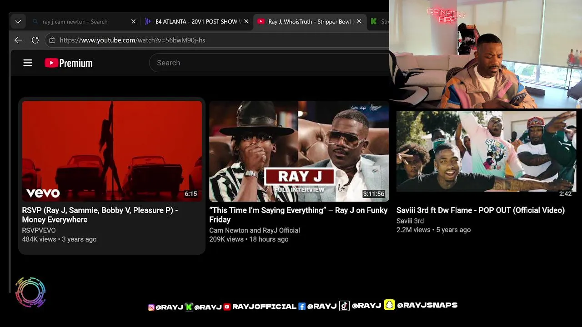Screen dimensions: 582x327
Task: Open the Ray J Funky Friday interview thumbnail
Action: pos(299,151)
